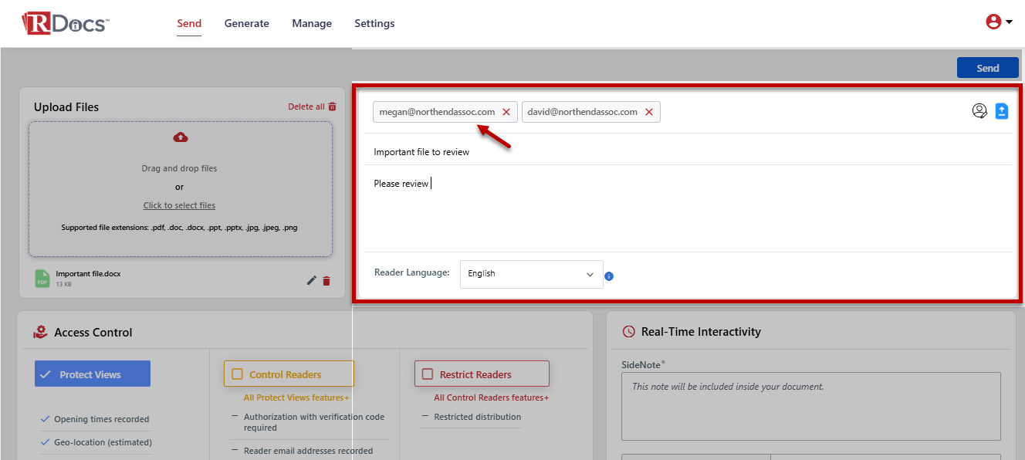Open the account menu dropdown arrow
This screenshot has width=1025, height=460.
[1010, 22]
